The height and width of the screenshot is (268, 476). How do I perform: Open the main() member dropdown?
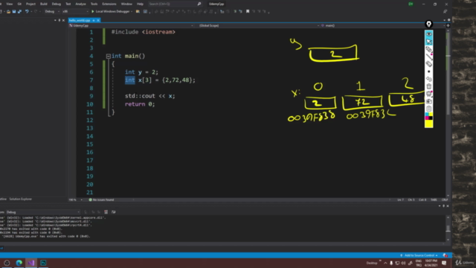point(383,26)
